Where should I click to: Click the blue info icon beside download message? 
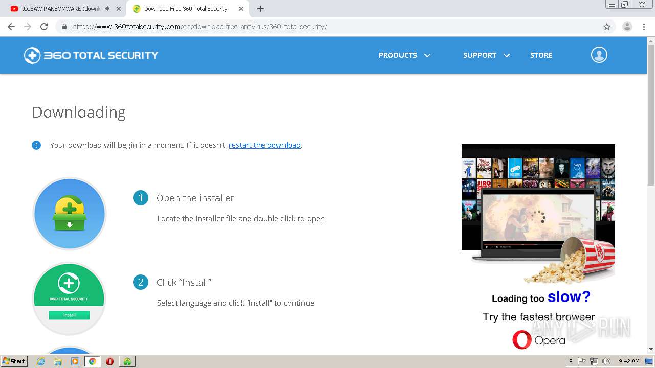coord(36,145)
